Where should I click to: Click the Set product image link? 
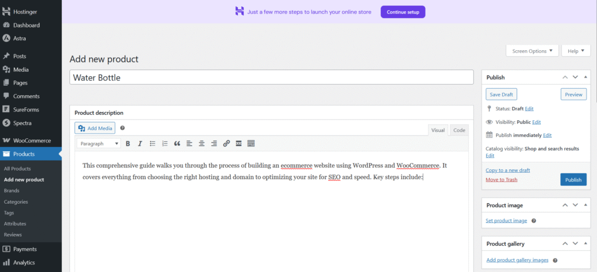(x=506, y=221)
